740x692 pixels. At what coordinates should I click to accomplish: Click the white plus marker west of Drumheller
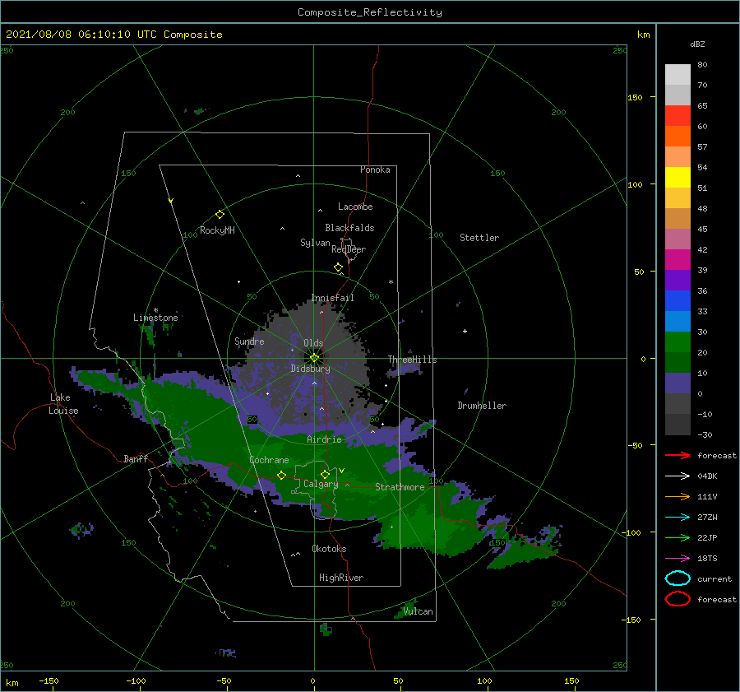(465, 331)
